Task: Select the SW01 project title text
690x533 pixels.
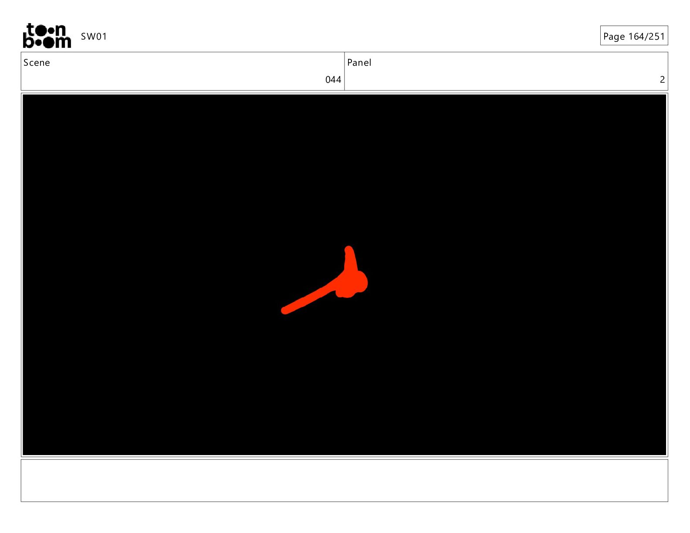Action: [94, 37]
